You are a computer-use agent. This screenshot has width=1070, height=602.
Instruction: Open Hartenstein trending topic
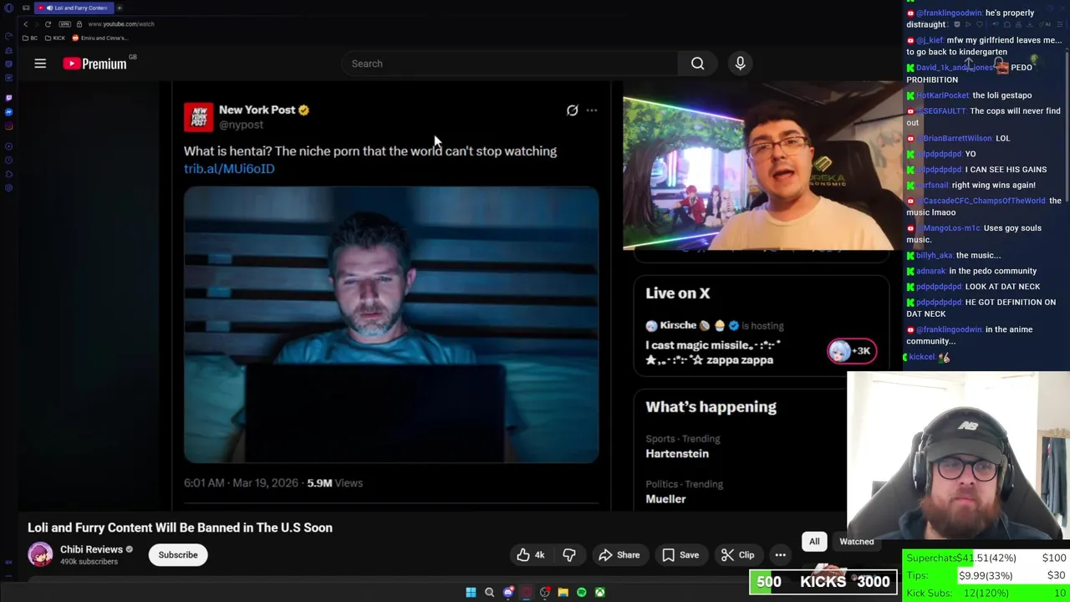[x=677, y=453]
